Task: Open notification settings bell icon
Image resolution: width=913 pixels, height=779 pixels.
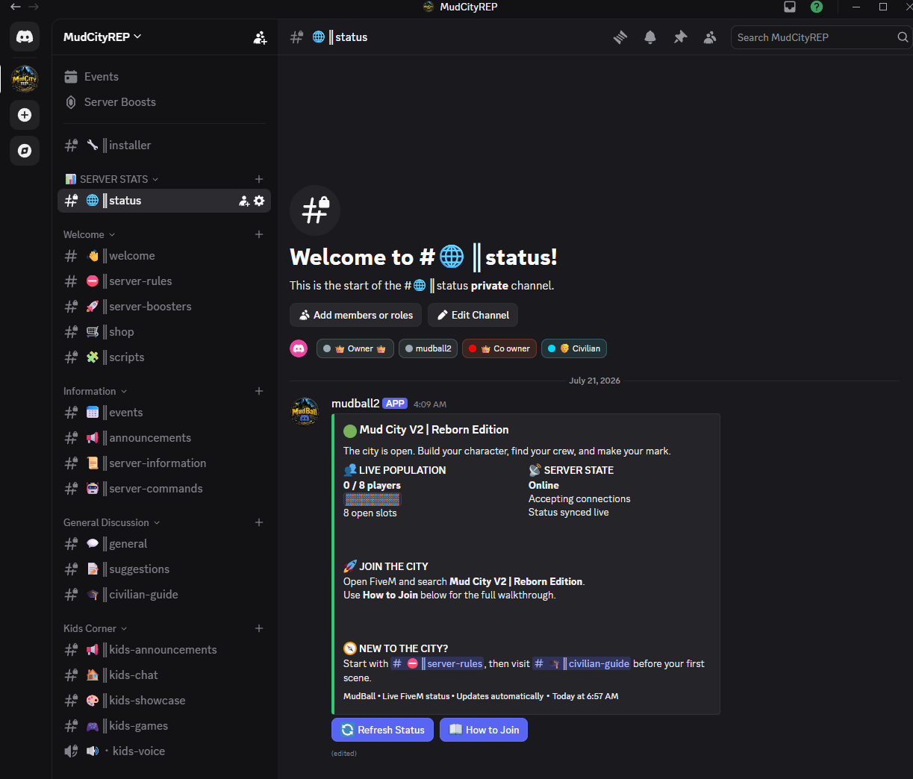Action: 650,37
